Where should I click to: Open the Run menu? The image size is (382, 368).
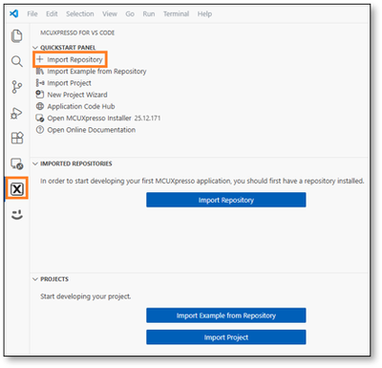click(149, 13)
